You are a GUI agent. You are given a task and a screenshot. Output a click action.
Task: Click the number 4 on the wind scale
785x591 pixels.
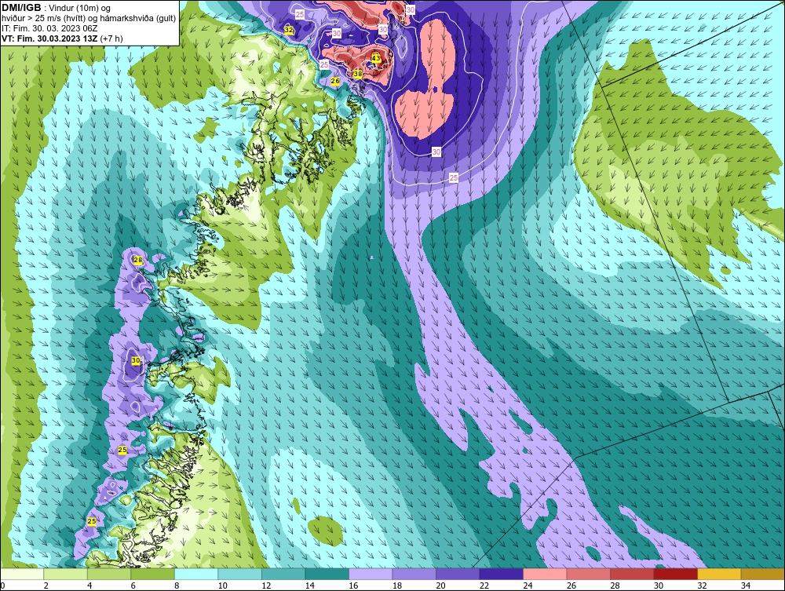pos(89,586)
